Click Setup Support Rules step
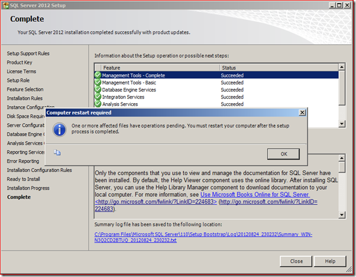Image resolution: width=356 pixels, height=277 pixels. click(28, 54)
